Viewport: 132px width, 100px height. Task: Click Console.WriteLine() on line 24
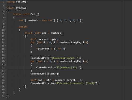coord(45,74)
